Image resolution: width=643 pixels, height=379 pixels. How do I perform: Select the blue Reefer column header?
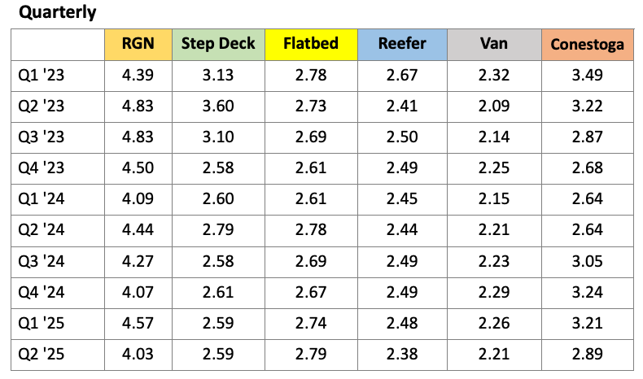[402, 44]
